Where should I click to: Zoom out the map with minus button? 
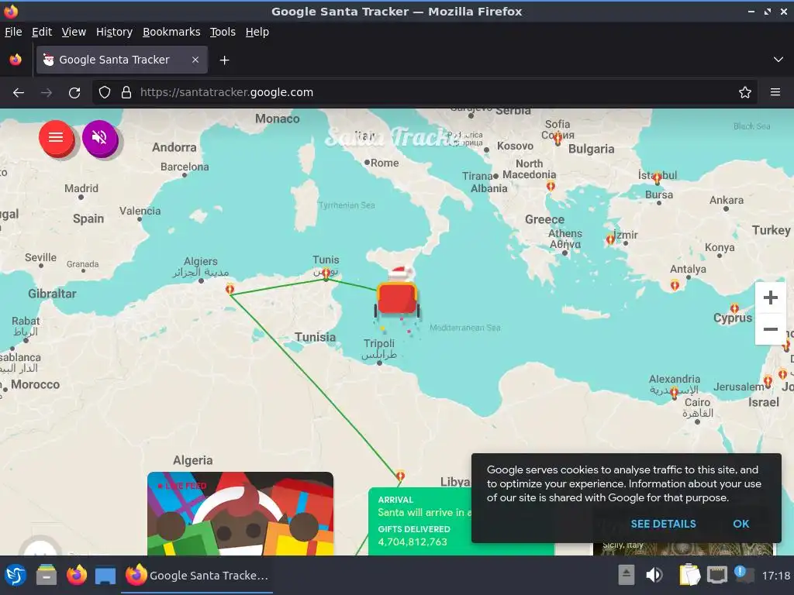(x=770, y=328)
